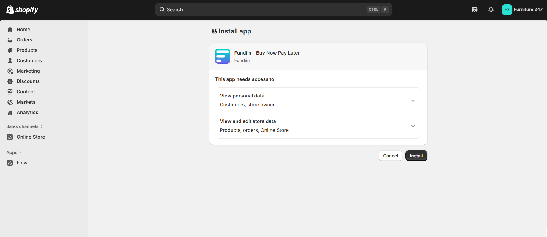Image resolution: width=547 pixels, height=237 pixels.
Task: Click the Home icon in sidebar
Action: [x=10, y=30]
